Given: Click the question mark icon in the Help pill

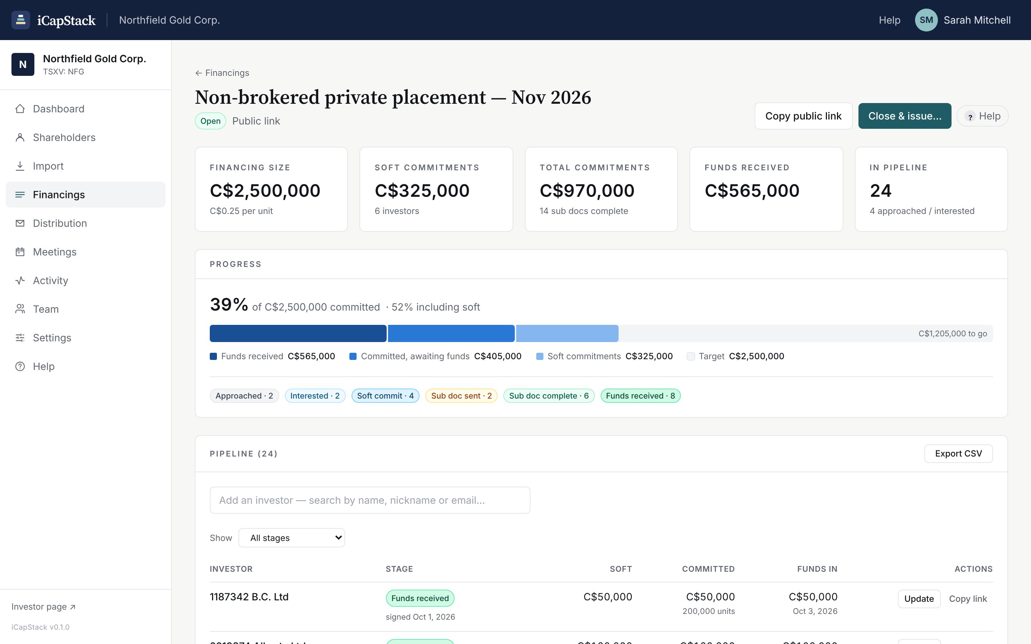Looking at the screenshot, I should pos(970,116).
